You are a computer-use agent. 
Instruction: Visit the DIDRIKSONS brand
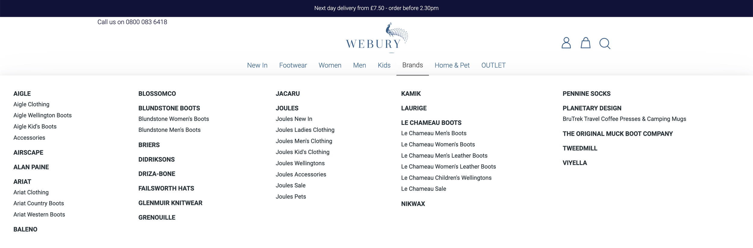(x=156, y=160)
